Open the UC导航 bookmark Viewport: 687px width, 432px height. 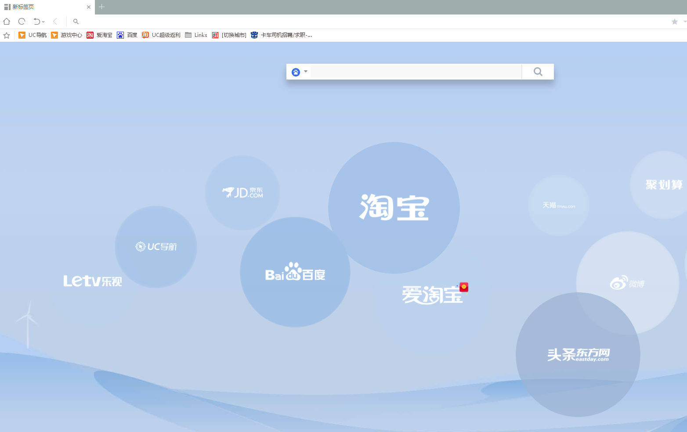(x=33, y=35)
